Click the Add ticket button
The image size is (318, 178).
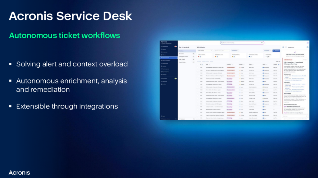click(x=276, y=51)
